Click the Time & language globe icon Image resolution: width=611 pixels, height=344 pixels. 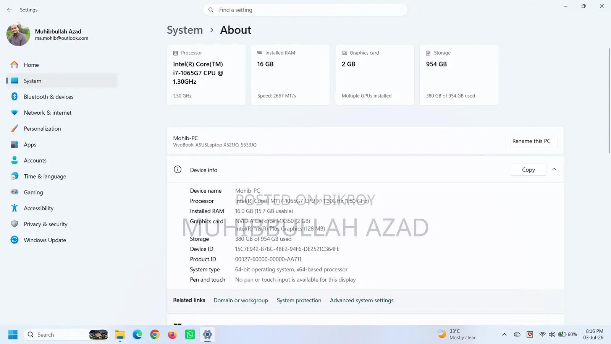(x=15, y=176)
